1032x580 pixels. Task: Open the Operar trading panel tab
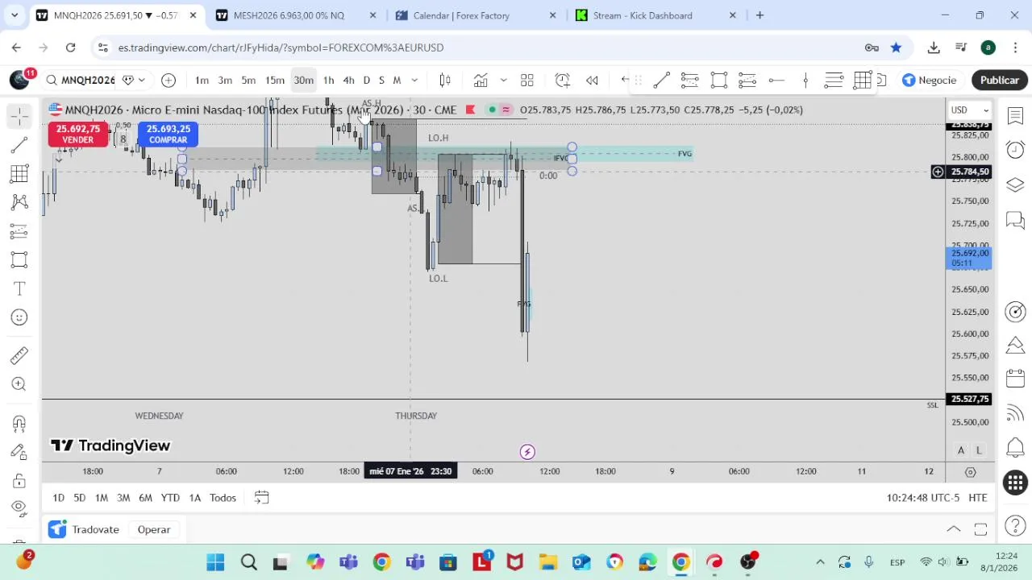[x=153, y=529]
